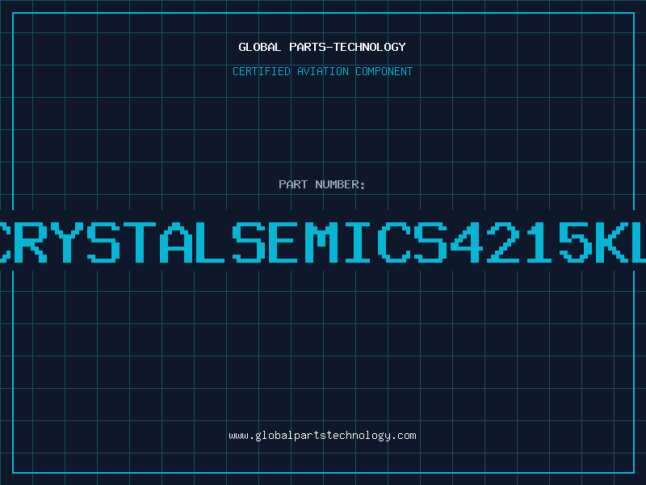Image resolution: width=646 pixels, height=485 pixels.
Task: Click the GLOBAL PARTS-TECHNOLOGY company heading
Action: pyautogui.click(x=322, y=47)
